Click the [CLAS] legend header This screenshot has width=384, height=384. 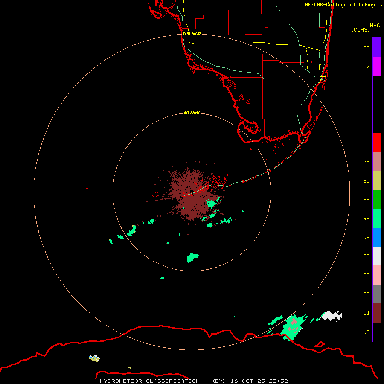[361, 29]
